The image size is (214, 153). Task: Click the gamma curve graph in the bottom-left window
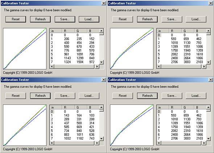(x=25, y=125)
